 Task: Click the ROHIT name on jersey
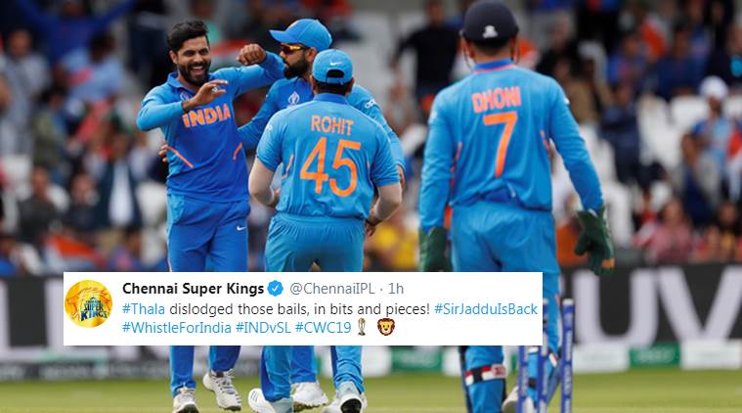point(331,125)
